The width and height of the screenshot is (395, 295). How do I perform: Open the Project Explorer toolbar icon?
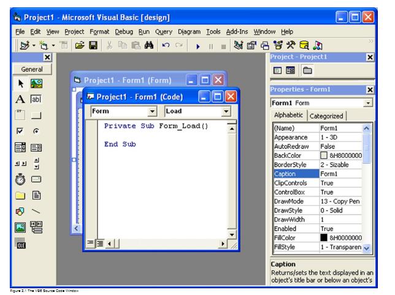[x=238, y=45]
